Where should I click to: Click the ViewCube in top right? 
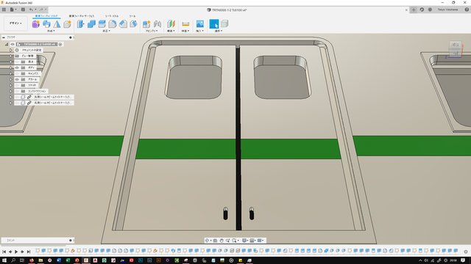click(x=456, y=49)
